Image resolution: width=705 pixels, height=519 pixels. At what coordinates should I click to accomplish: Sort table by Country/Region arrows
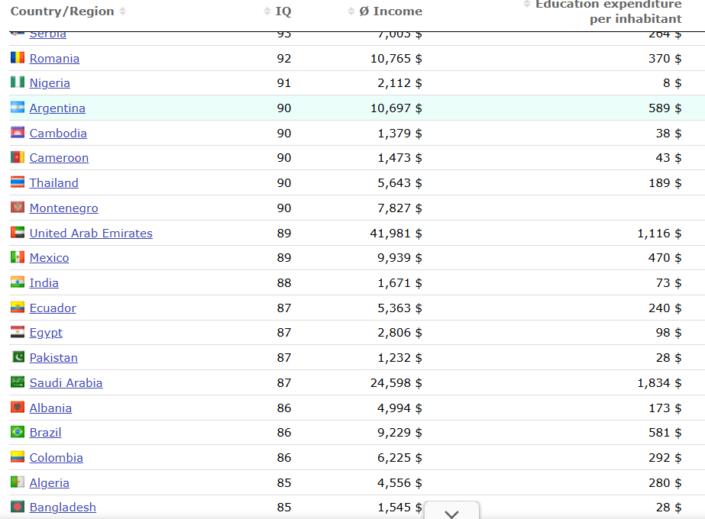(123, 11)
